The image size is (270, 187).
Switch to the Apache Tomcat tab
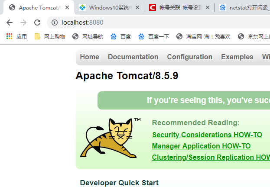tap(39, 7)
